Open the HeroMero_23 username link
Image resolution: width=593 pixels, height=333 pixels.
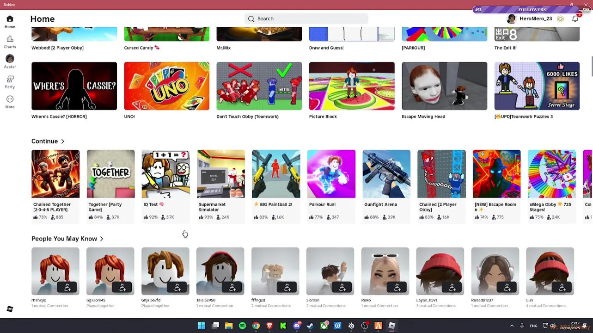click(x=536, y=19)
